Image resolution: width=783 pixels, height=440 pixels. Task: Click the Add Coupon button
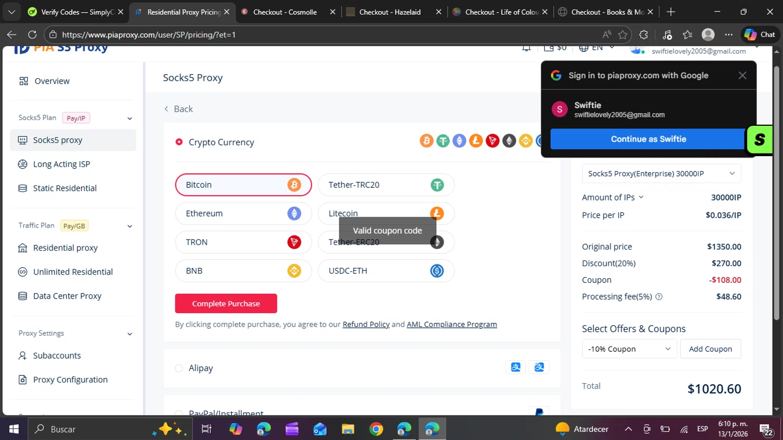click(710, 349)
